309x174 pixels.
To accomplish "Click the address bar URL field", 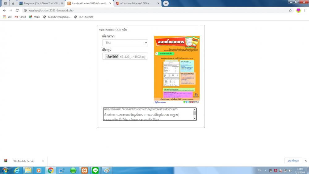I will click(156, 11).
